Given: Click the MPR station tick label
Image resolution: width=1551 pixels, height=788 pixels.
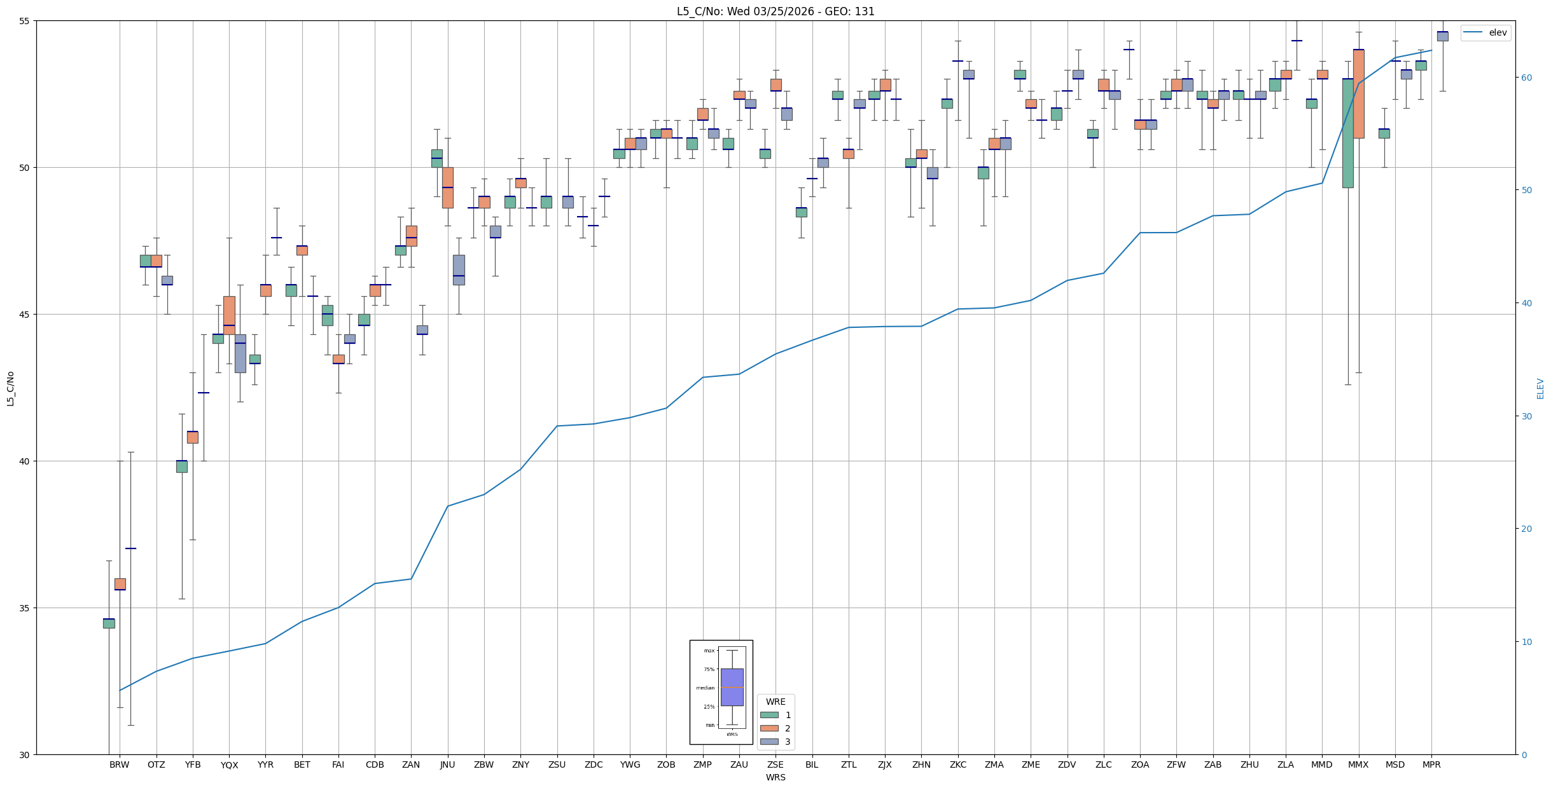Looking at the screenshot, I should click(1431, 764).
